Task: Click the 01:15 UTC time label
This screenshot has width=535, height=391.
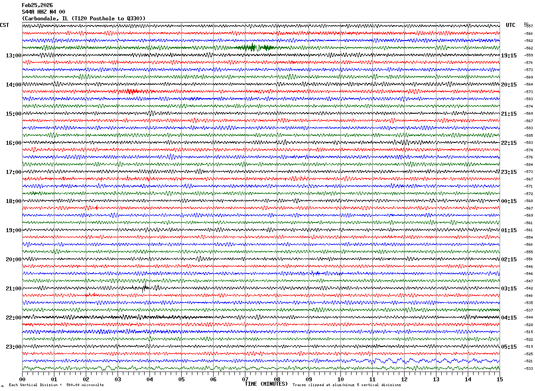Action: [x=508, y=230]
